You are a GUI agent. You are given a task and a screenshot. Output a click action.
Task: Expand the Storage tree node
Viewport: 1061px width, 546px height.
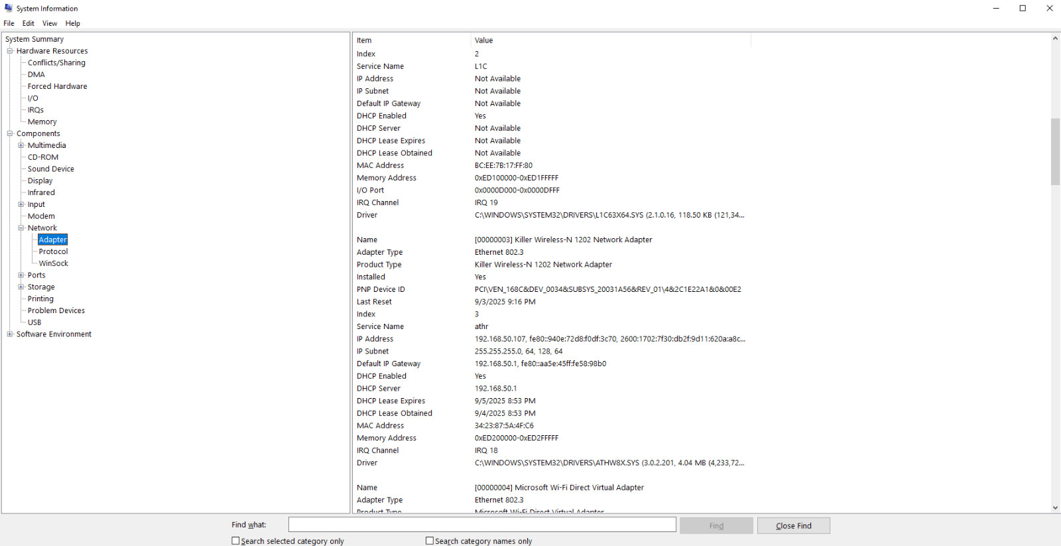(21, 287)
